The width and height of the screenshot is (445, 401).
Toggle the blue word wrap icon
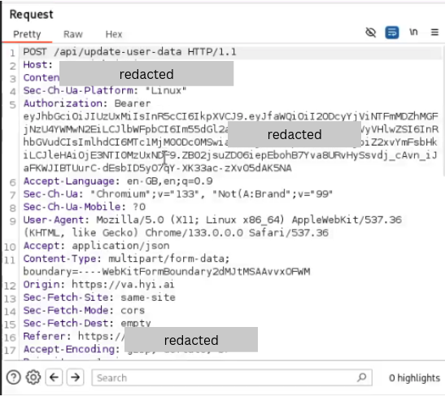392,33
